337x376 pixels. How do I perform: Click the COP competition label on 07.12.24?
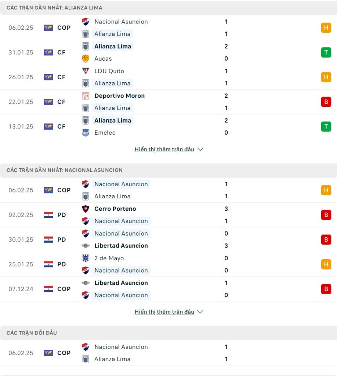tap(64, 289)
